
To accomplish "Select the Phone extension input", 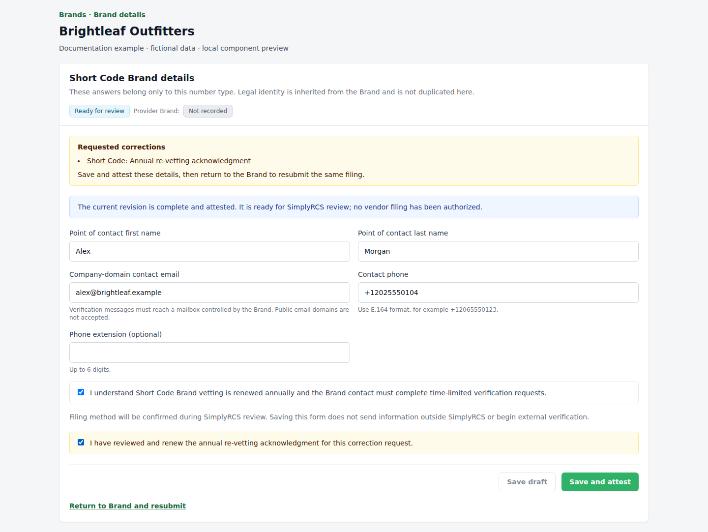I will (x=209, y=353).
